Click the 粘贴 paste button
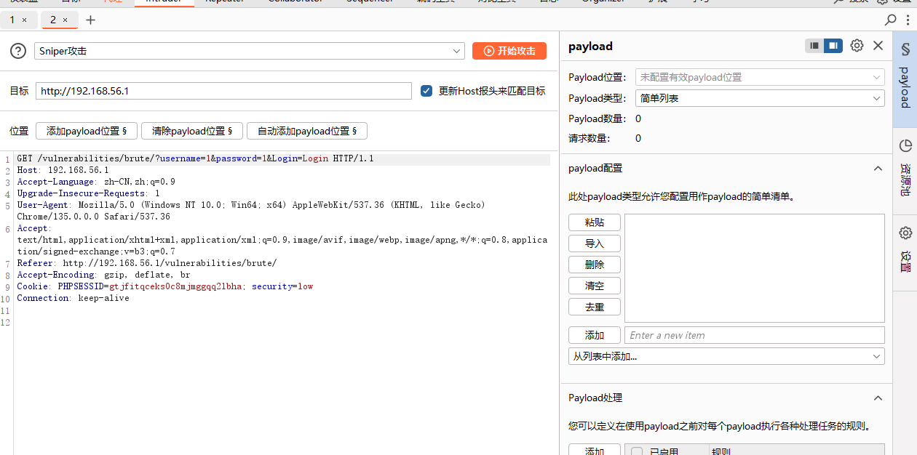Viewport: 917px width, 455px height. point(595,222)
